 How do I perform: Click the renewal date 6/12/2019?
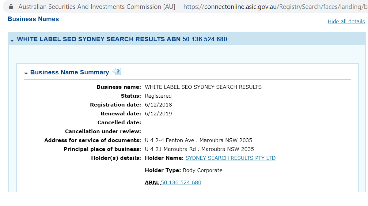coord(158,114)
